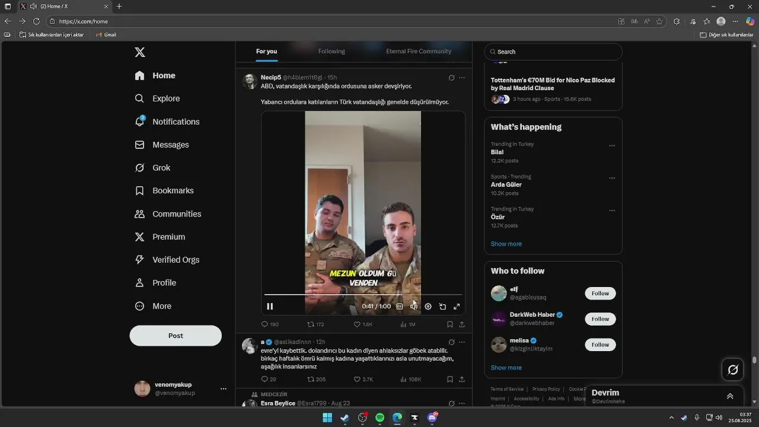The image size is (759, 427).
Task: Open more options for Özür trend
Action: (612, 211)
